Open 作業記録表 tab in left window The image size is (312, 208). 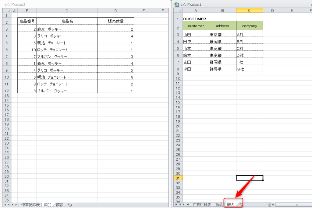(x=30, y=205)
